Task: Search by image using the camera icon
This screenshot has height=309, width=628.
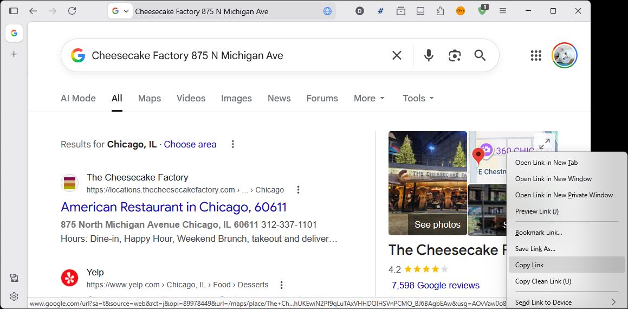Action: tap(454, 55)
